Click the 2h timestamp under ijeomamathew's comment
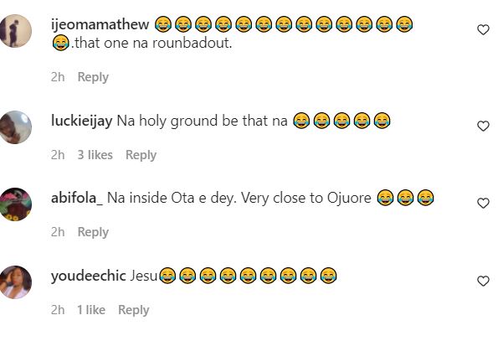503x341 pixels. coord(58,77)
